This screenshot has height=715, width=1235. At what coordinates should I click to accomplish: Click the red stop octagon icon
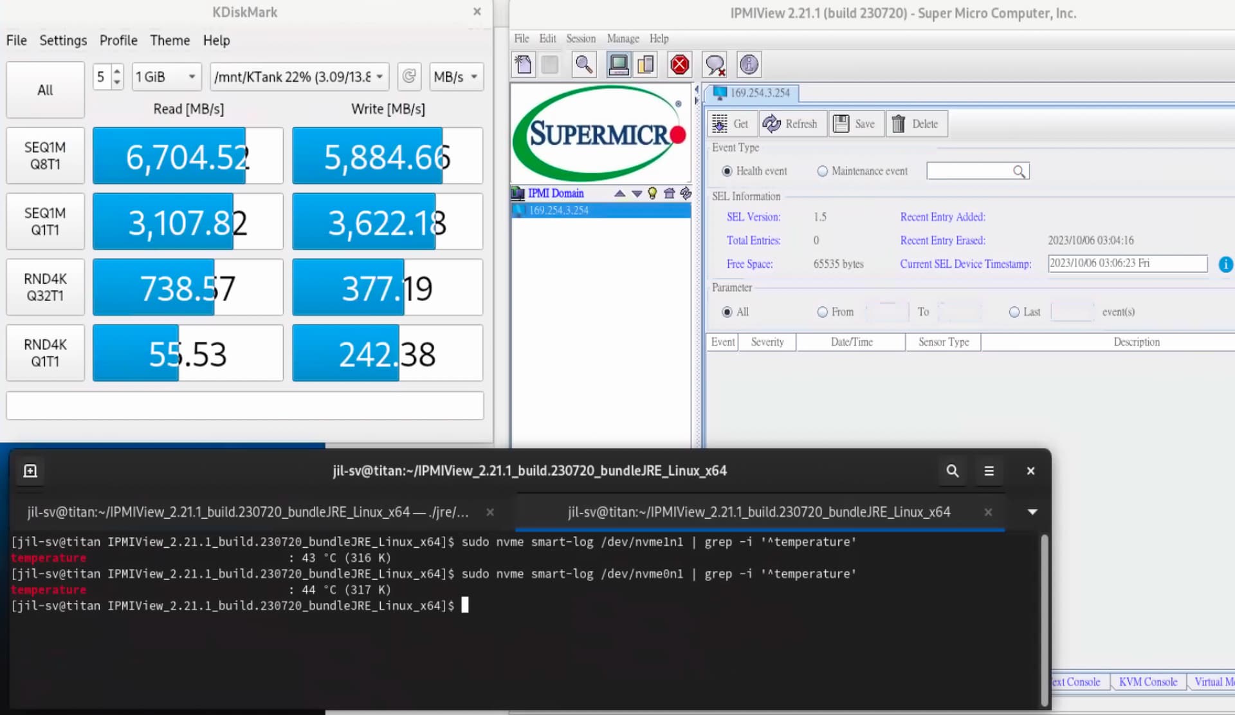(x=679, y=64)
